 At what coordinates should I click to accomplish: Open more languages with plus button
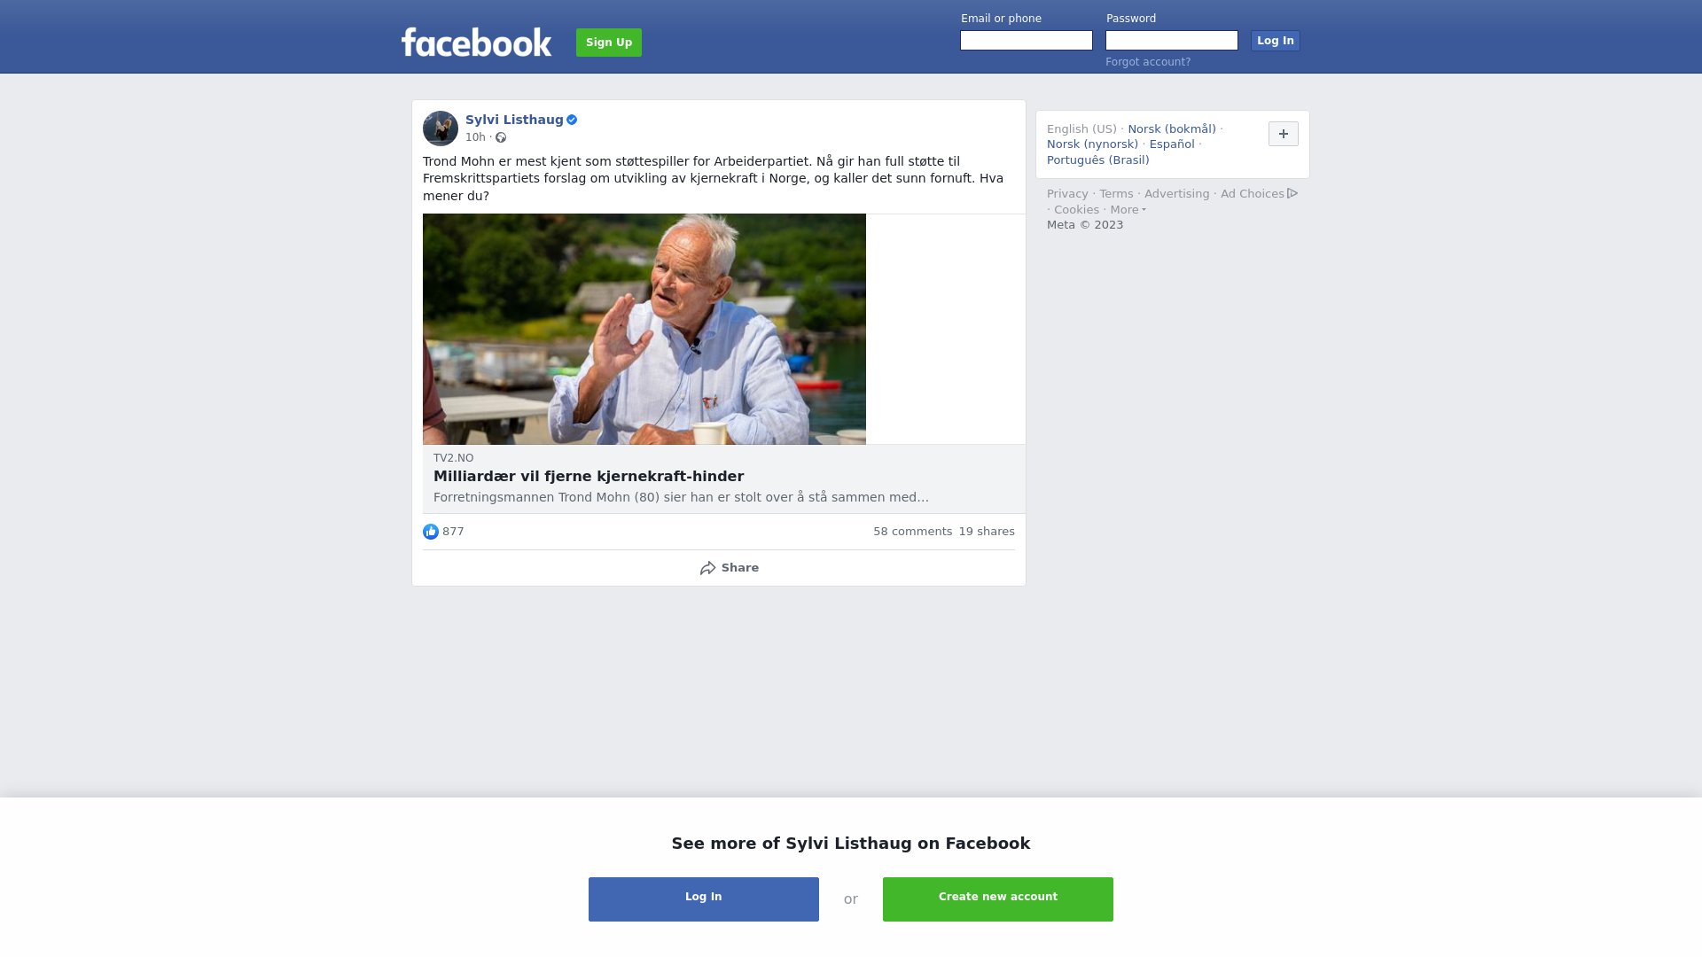tap(1284, 134)
